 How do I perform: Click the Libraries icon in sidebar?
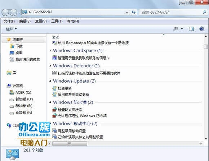pyautogui.click(x=9, y=73)
